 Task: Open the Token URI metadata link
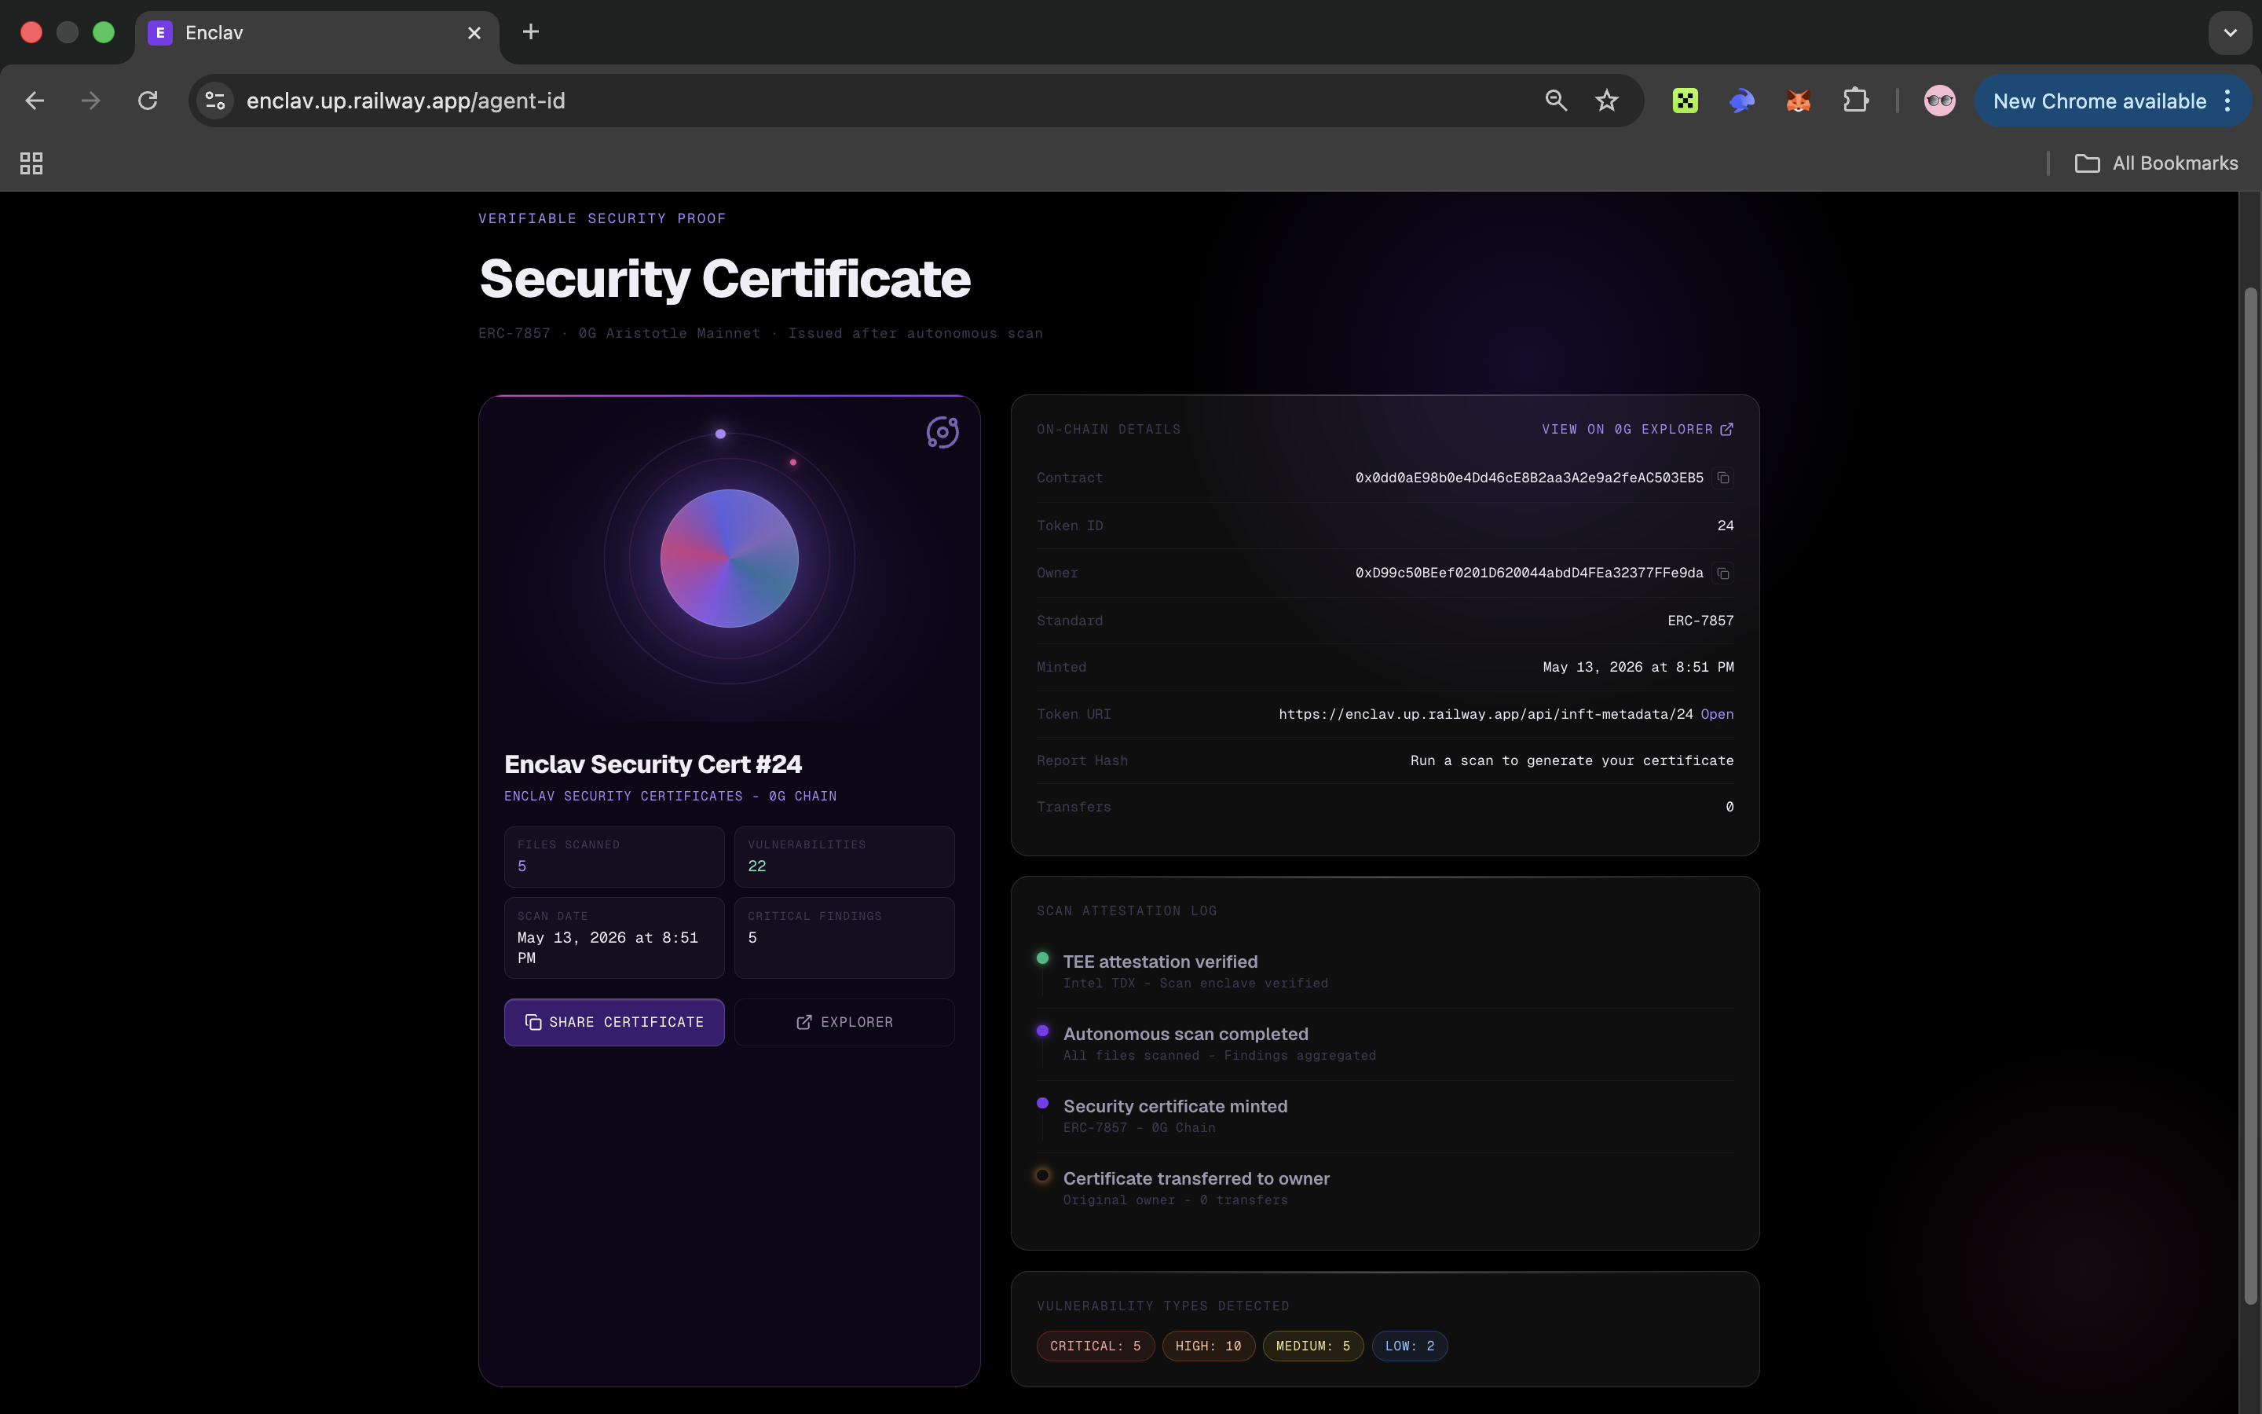[1717, 715]
